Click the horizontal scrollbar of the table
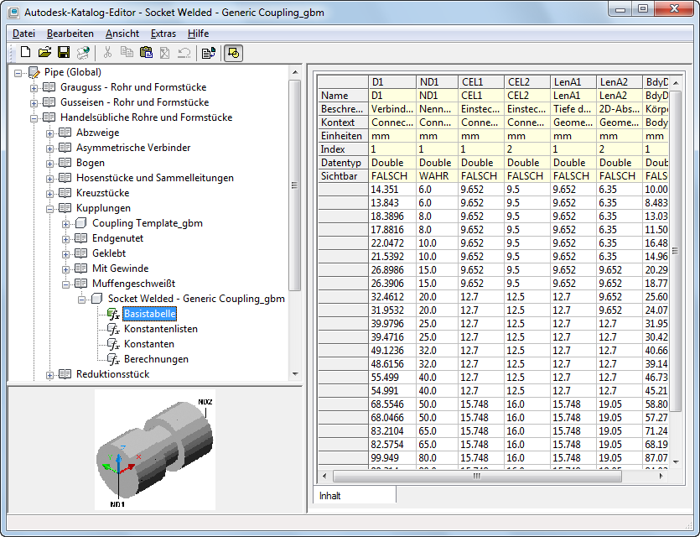700x537 pixels. (x=478, y=476)
